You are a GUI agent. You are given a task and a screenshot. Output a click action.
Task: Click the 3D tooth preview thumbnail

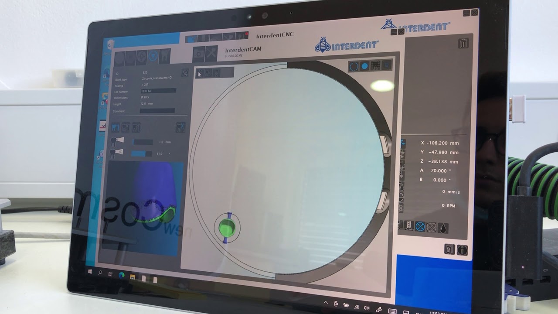click(145, 208)
